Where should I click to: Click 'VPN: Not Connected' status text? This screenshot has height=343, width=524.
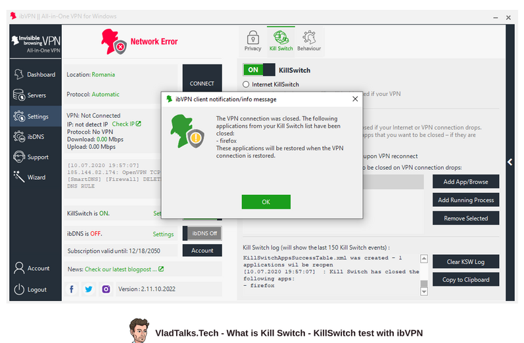tap(93, 115)
